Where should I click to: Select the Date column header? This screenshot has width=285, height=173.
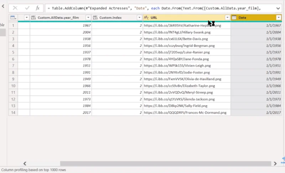pyautogui.click(x=256, y=17)
